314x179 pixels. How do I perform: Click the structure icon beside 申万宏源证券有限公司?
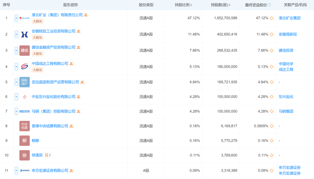pos(71,171)
